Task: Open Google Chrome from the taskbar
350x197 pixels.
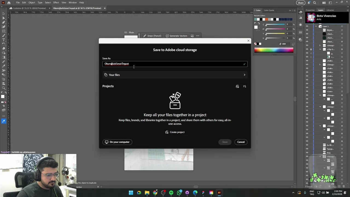Action: (155, 193)
